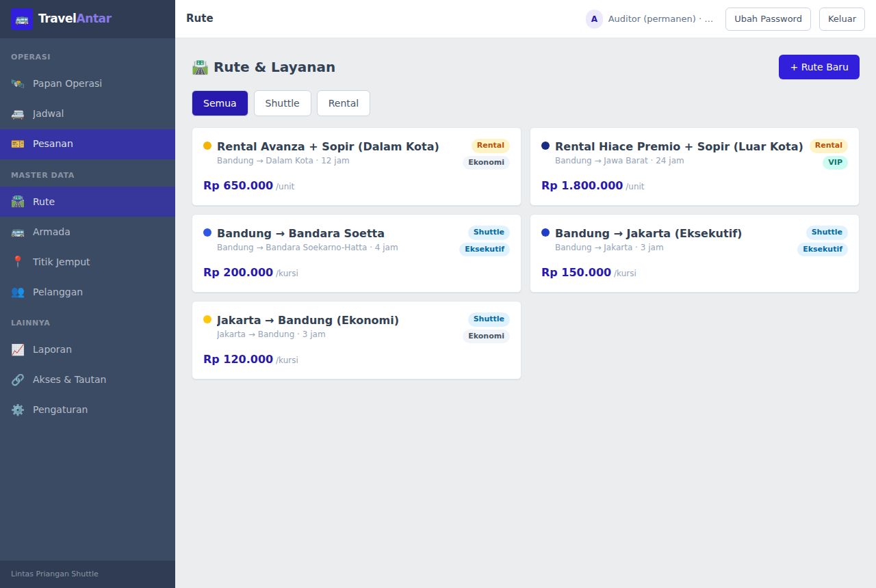876x588 pixels.
Task: Click the Auditor avatar circle 'A'
Action: pyautogui.click(x=594, y=19)
